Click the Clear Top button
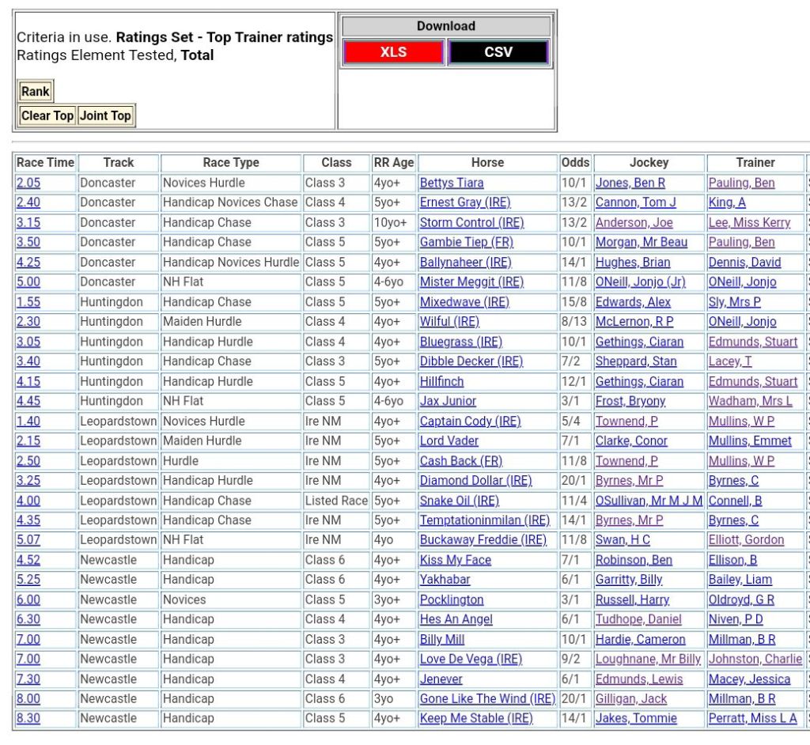This screenshot has width=810, height=745. (x=47, y=115)
